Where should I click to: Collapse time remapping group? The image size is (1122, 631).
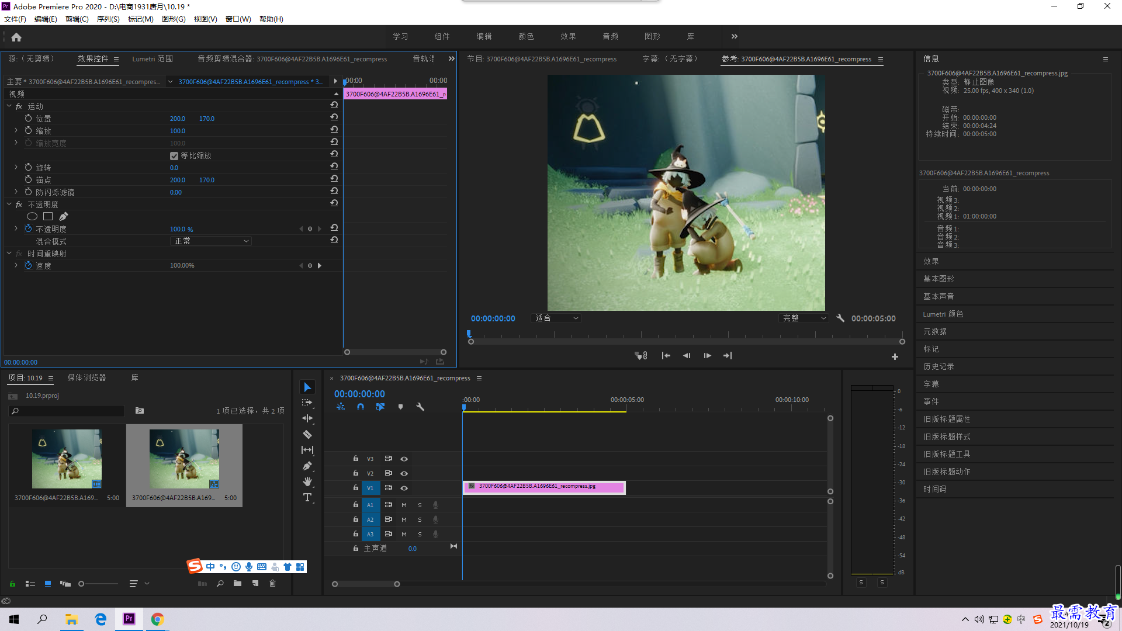click(9, 253)
